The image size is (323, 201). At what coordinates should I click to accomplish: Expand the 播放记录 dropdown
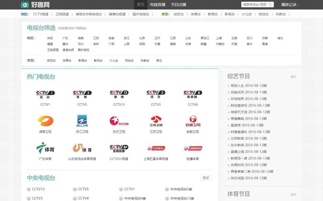290,5
